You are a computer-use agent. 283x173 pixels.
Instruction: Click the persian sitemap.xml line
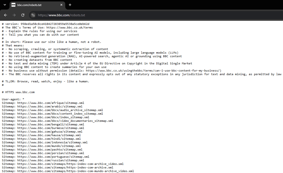43,153
